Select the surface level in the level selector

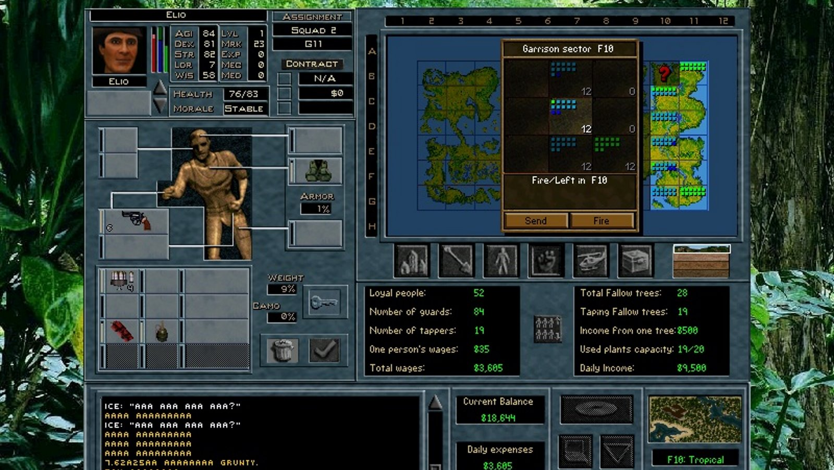coord(702,249)
